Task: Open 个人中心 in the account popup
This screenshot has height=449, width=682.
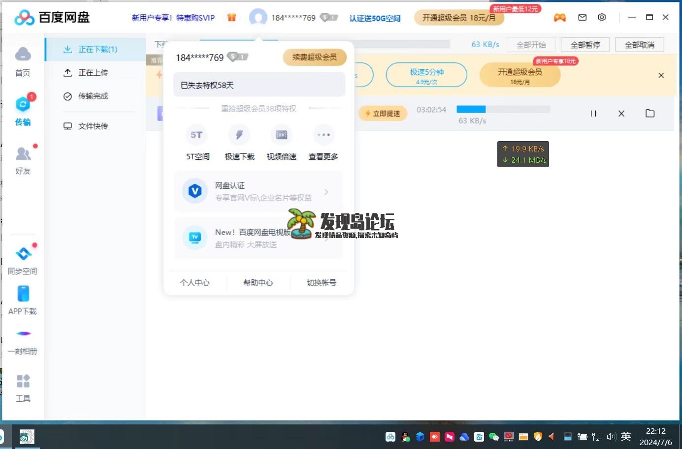Action: pyautogui.click(x=195, y=283)
